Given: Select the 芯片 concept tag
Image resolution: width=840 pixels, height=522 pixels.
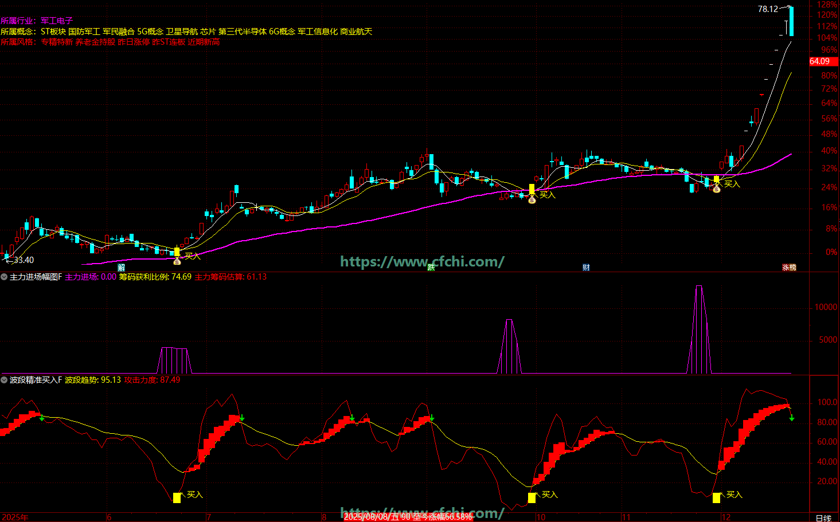Looking at the screenshot, I should coord(208,32).
